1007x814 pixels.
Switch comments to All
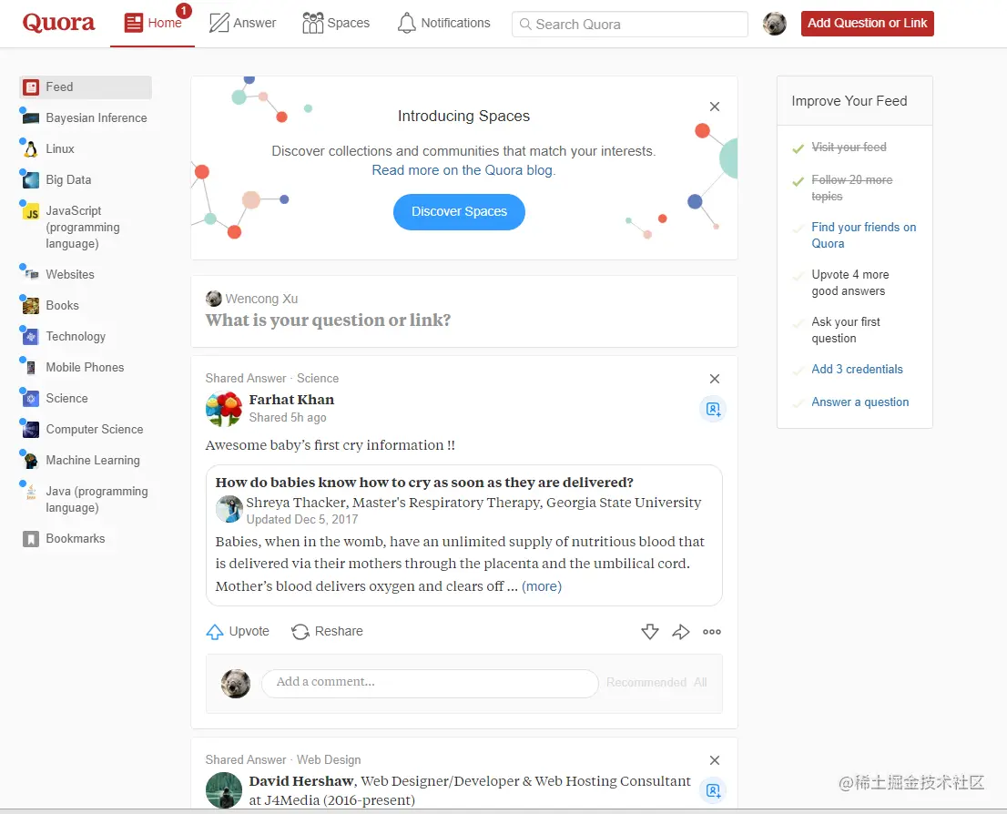pyautogui.click(x=700, y=682)
